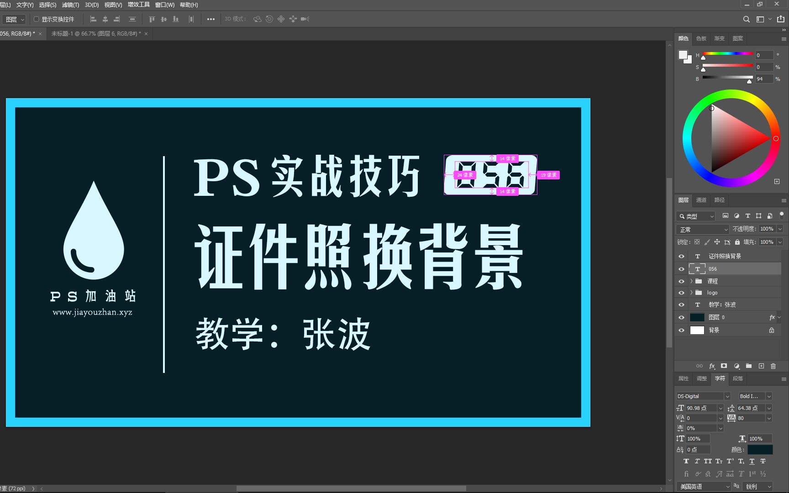Hide the 背景 layer
Screen dimensions: 789x493
pyautogui.click(x=681, y=330)
